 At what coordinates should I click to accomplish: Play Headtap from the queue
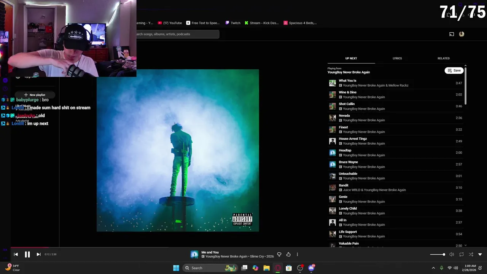click(396, 153)
